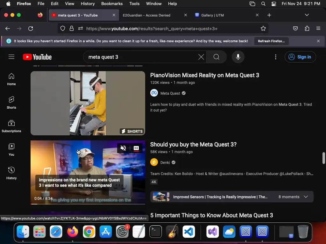Open Should you buy the Meta Quest 3 title
This screenshot has height=244, width=326.
[x=193, y=145]
